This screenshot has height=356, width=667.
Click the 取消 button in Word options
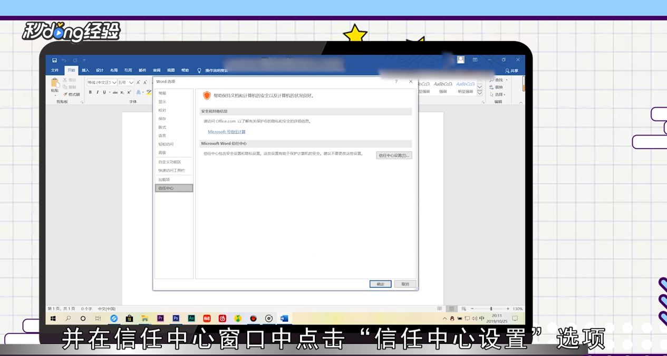[405, 284]
